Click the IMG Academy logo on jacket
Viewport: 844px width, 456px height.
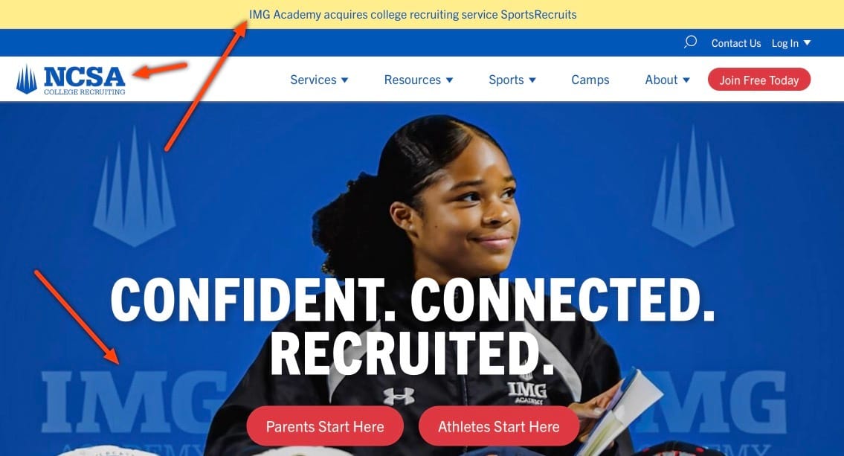527,392
